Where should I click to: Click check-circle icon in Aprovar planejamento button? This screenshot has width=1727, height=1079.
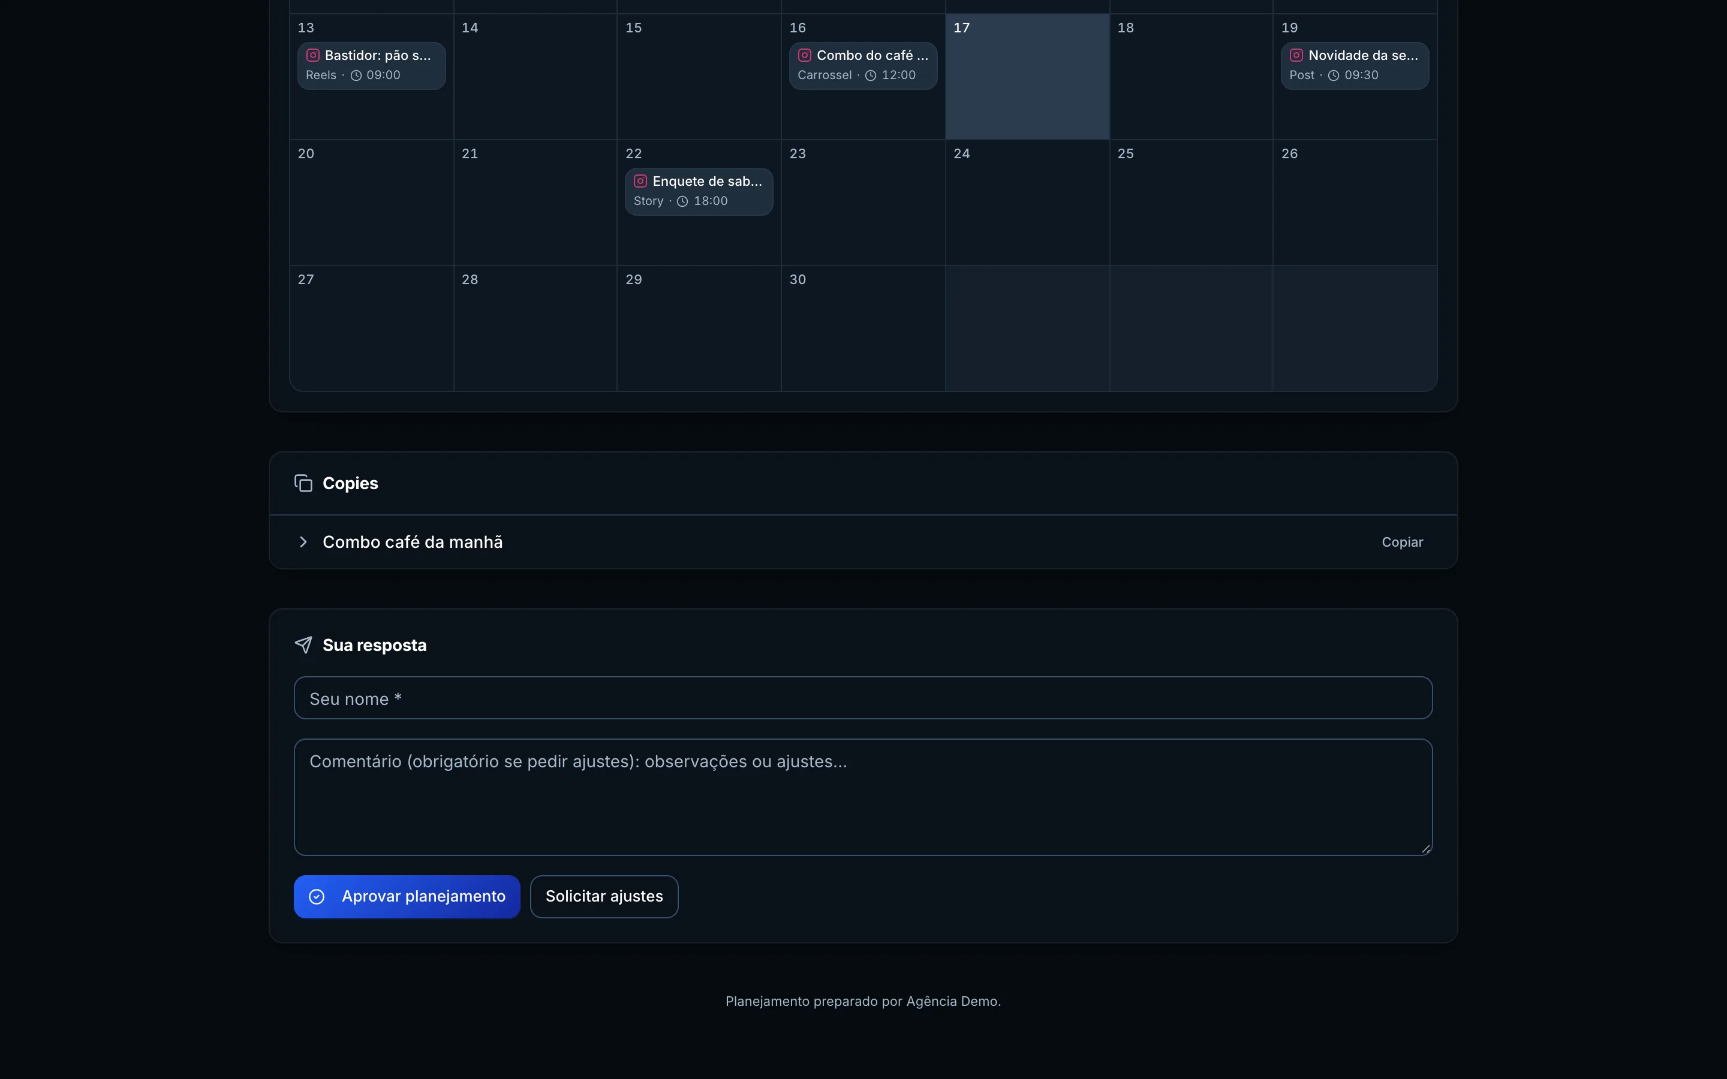[317, 897]
